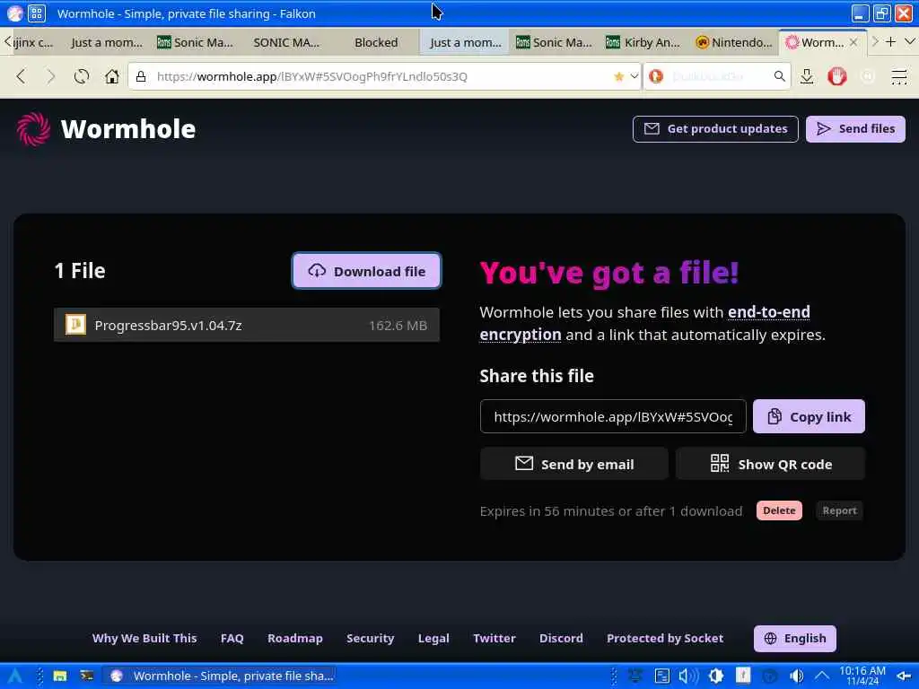Image resolution: width=919 pixels, height=689 pixels.
Task: Click Send by email button
Action: [573, 464]
